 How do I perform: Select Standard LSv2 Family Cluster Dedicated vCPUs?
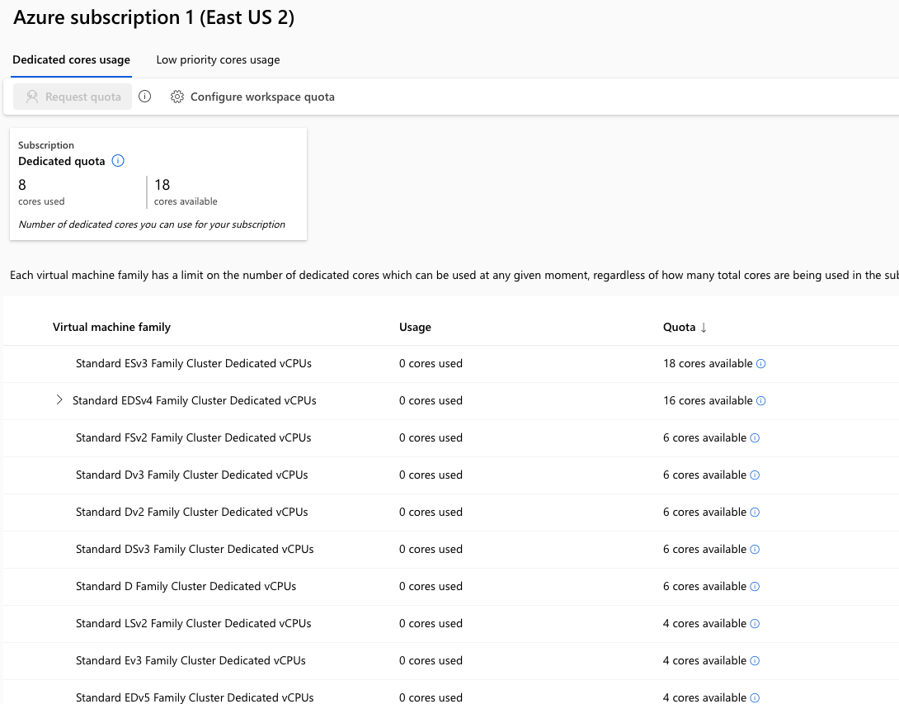(x=193, y=623)
